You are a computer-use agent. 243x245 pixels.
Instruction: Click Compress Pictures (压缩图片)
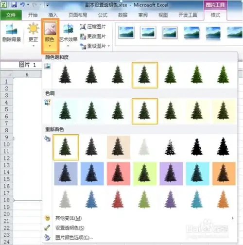[93, 27]
